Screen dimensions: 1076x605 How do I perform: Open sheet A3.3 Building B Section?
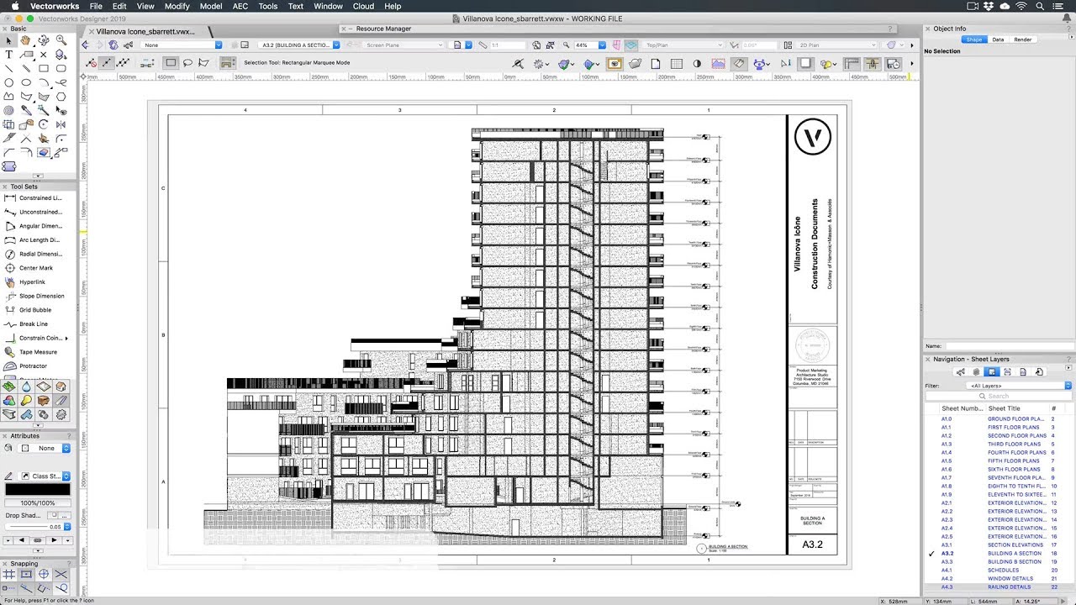pyautogui.click(x=998, y=561)
